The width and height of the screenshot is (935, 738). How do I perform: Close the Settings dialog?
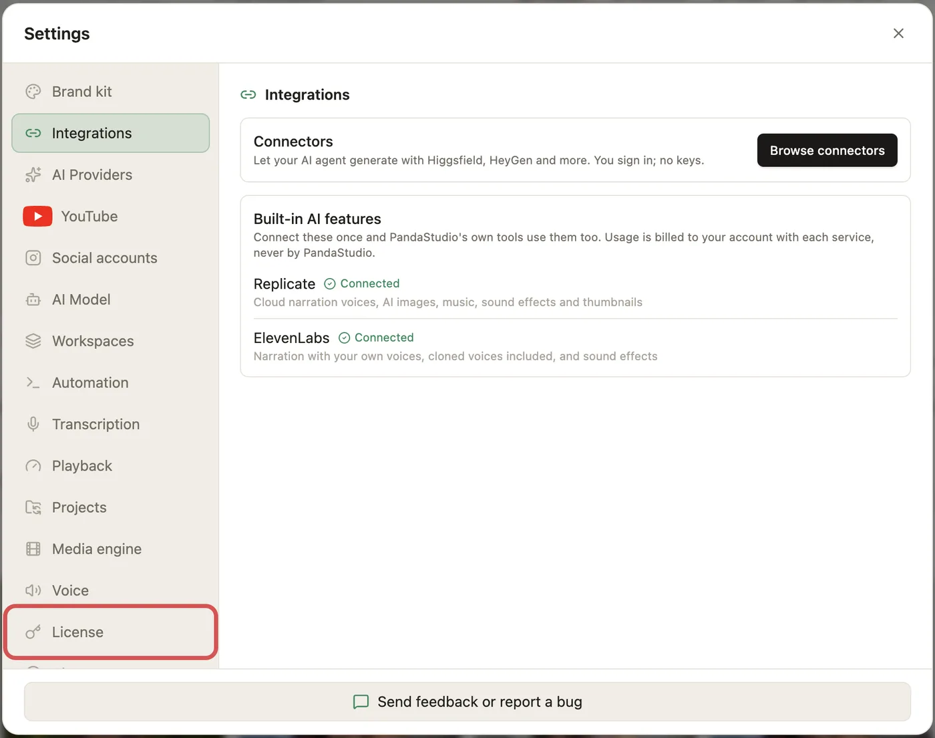pos(898,33)
